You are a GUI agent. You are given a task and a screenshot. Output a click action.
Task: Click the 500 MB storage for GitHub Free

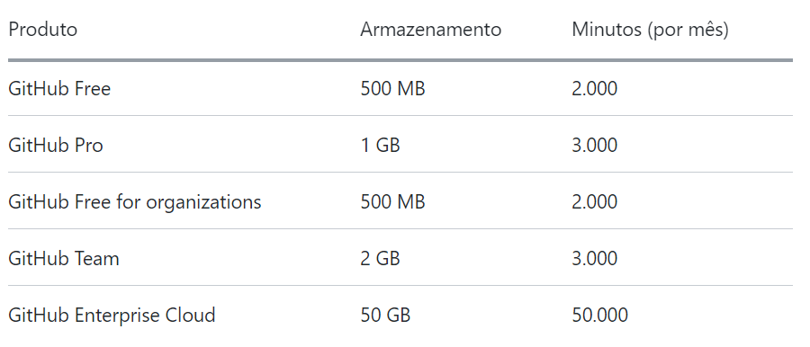(x=392, y=89)
